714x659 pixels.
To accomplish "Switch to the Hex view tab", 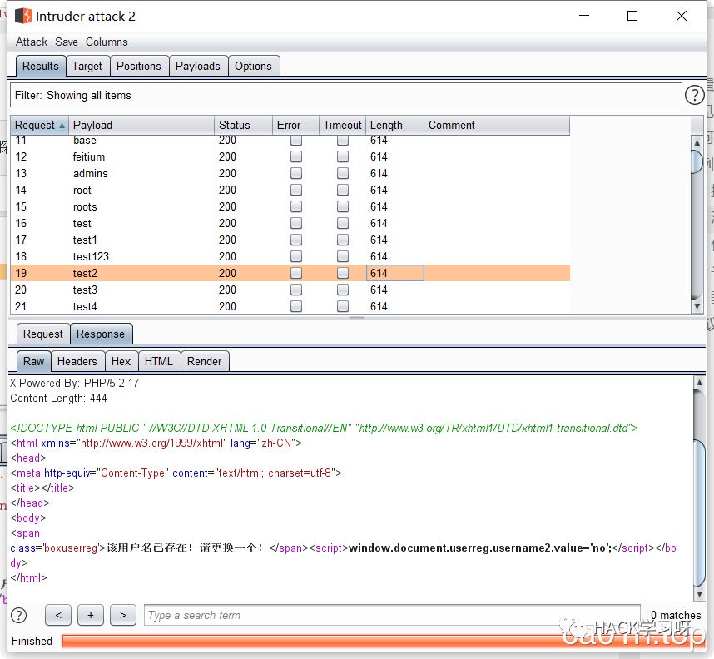I will (121, 362).
